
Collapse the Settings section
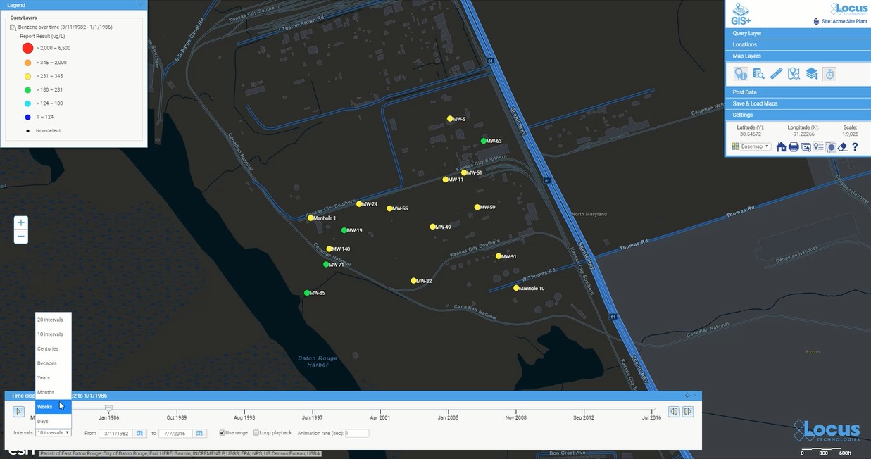[x=798, y=115]
